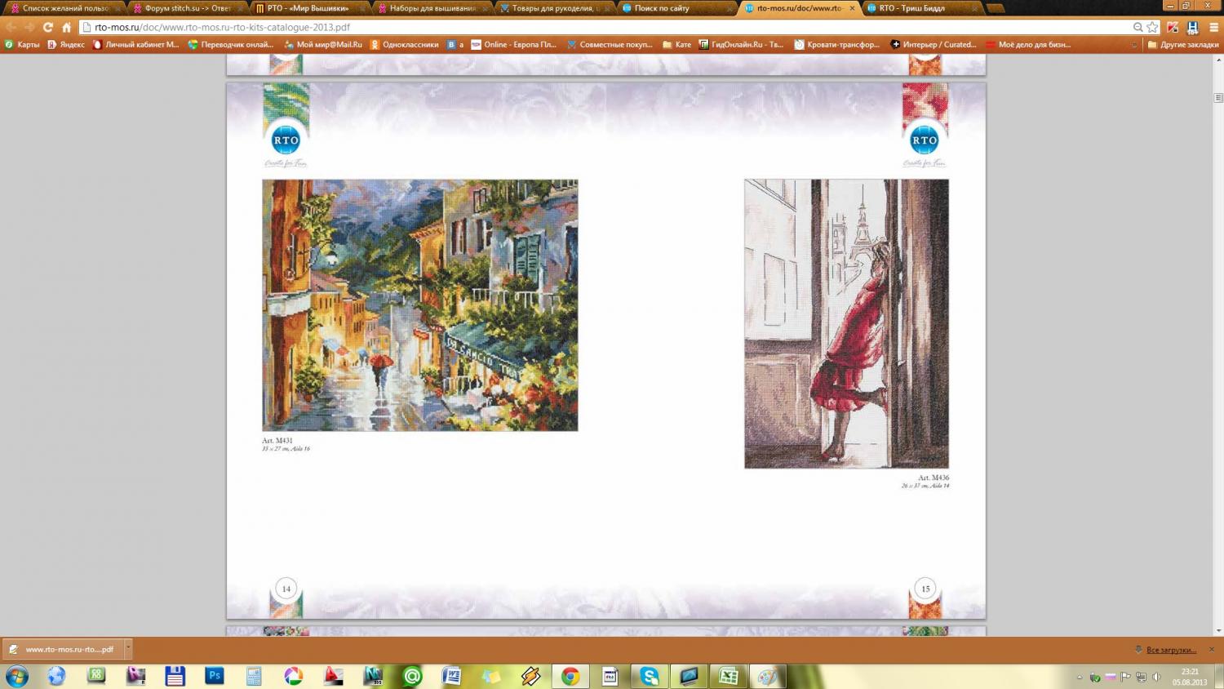Open the Chrome menu icon
Image resolution: width=1224 pixels, height=689 pixels.
[x=1213, y=27]
